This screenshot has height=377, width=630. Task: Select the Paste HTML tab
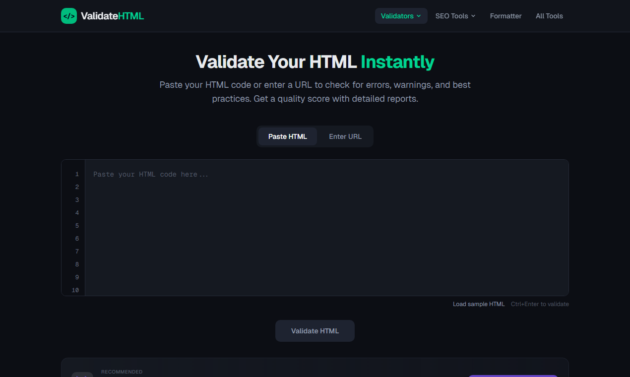[x=288, y=136]
